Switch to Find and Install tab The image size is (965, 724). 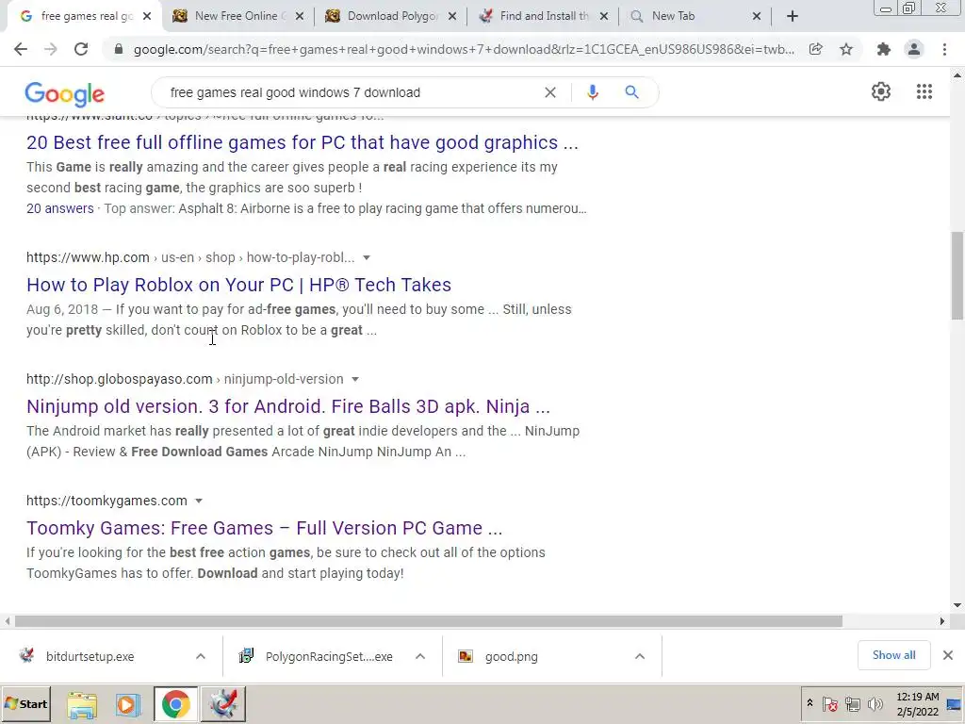pyautogui.click(x=542, y=17)
